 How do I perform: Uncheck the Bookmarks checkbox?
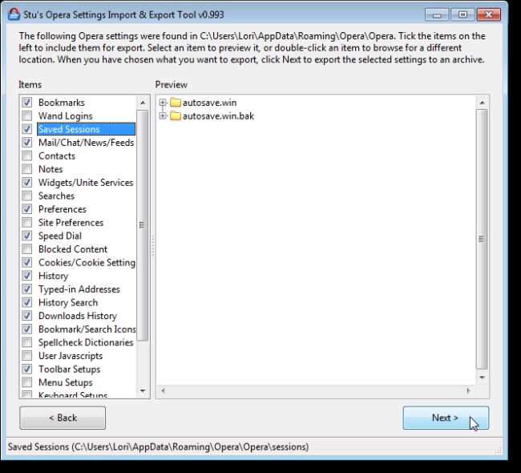point(27,103)
